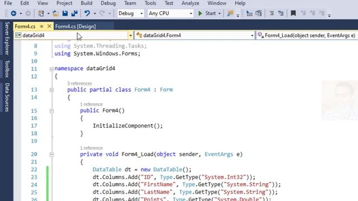This screenshot has width=358, height=201.
Task: Click the comment out lines icon
Action: 271,13
